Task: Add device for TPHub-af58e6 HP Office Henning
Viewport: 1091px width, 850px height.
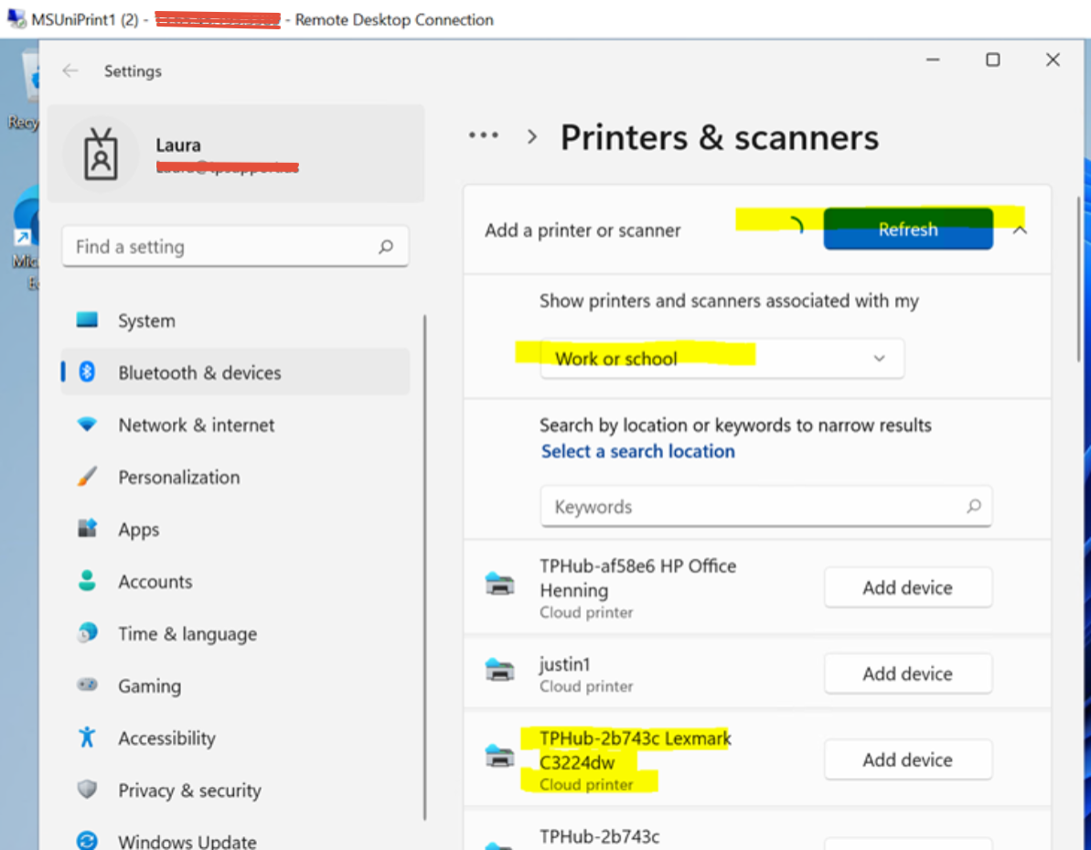Action: tap(908, 587)
